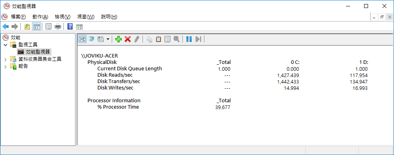Screen dimensions: 394x155
Task: Click the Disk Writes/sec counter
Action: click(x=115, y=88)
